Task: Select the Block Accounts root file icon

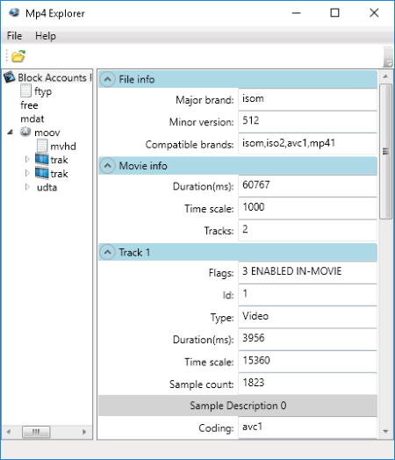Action: [10, 77]
